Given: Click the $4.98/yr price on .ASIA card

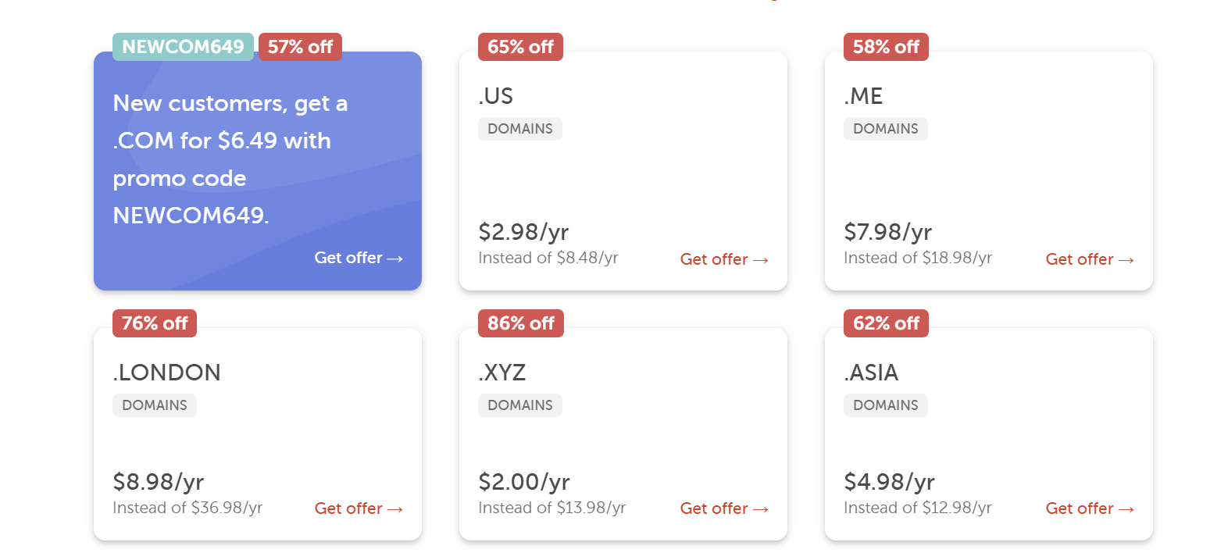Looking at the screenshot, I should [889, 481].
